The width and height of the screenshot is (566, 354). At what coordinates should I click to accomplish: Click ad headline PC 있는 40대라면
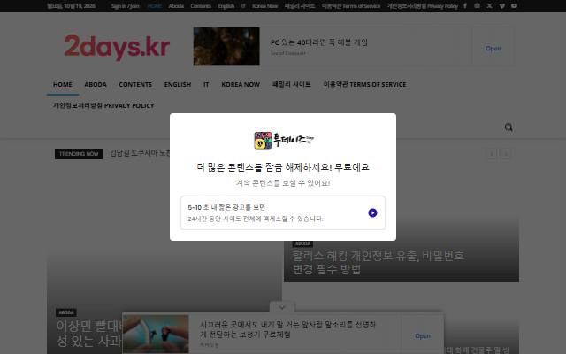[319, 42]
